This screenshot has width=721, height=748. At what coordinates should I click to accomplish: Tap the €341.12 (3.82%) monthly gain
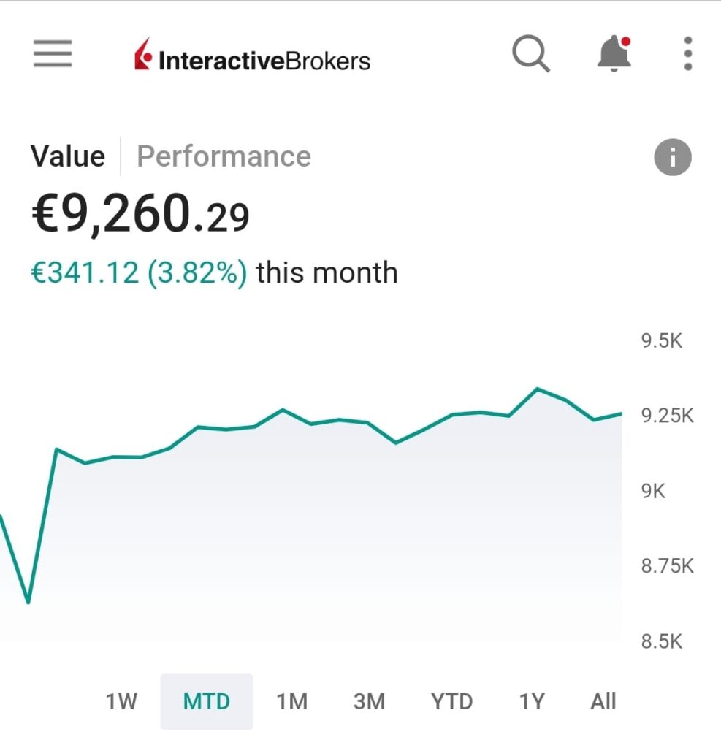(x=139, y=272)
